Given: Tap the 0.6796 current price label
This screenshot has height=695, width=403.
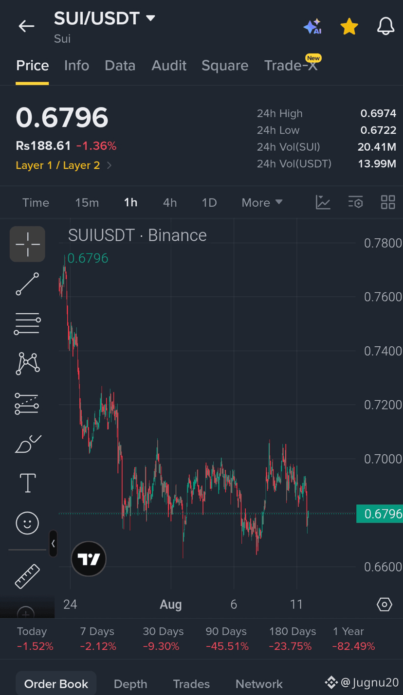Looking at the screenshot, I should click(x=380, y=514).
